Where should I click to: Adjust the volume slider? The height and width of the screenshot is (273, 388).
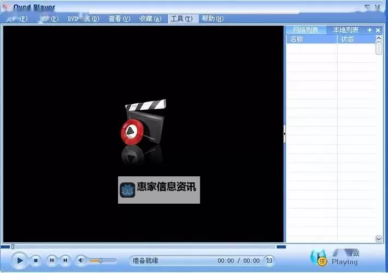(x=101, y=260)
